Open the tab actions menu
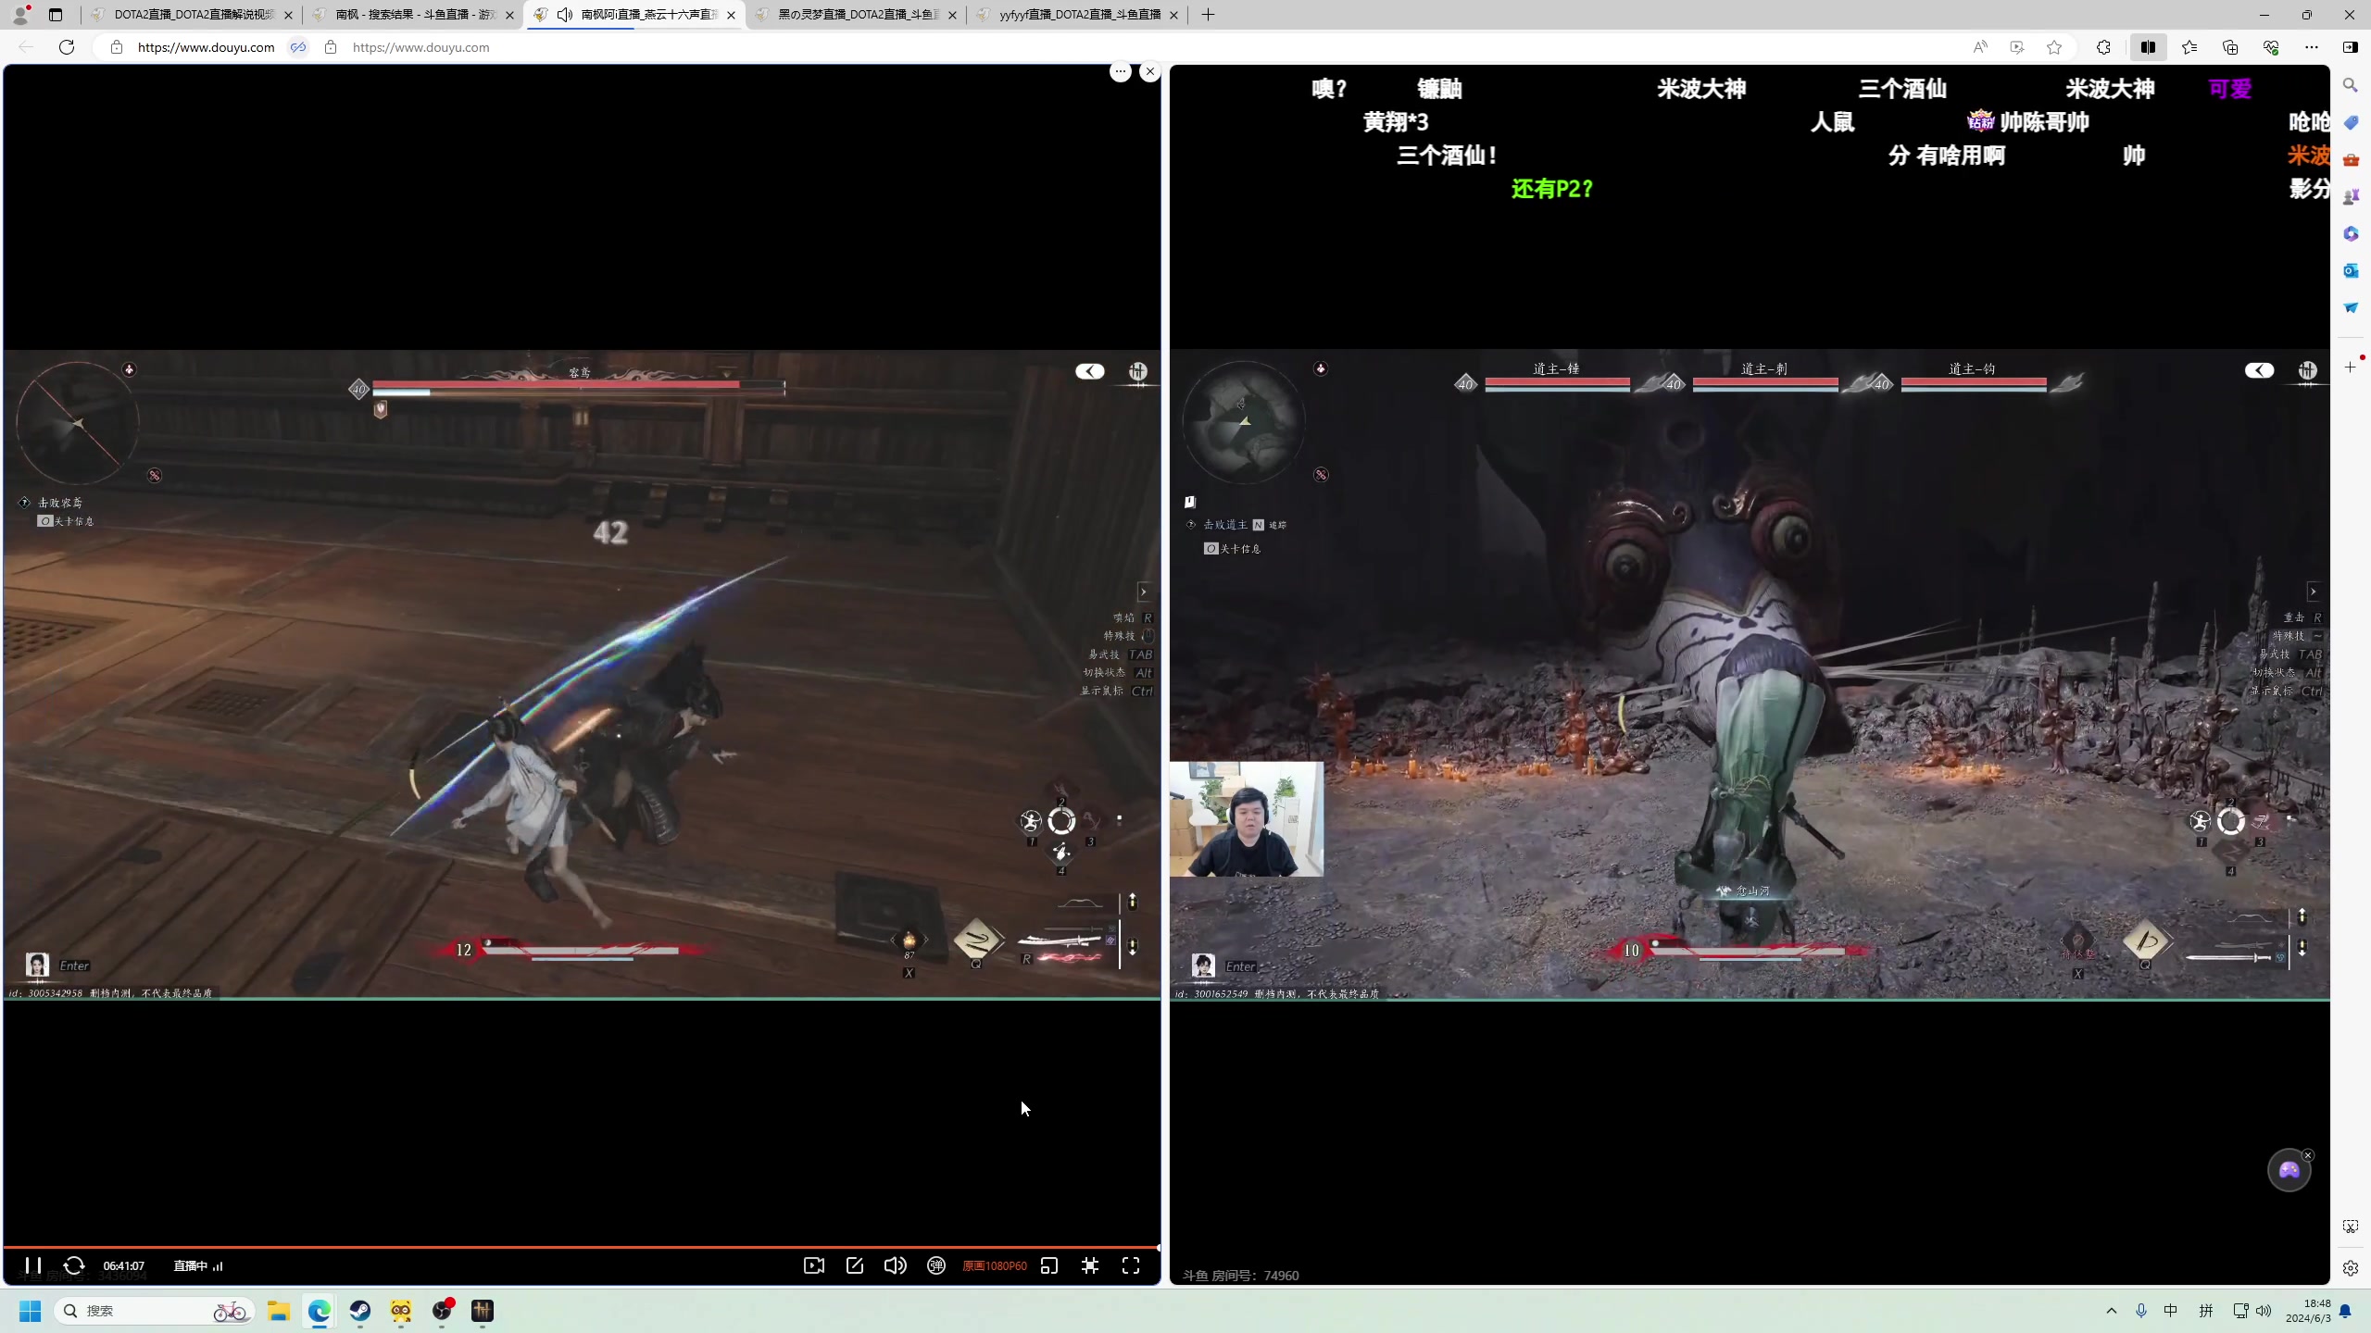The height and width of the screenshot is (1333, 2371). click(56, 15)
